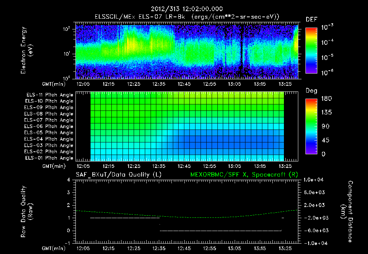The width and height of the screenshot is (368, 254).
Task: Select the green MEXORBMC/SPF X, Spacecraft (R) title
Action: [244, 175]
